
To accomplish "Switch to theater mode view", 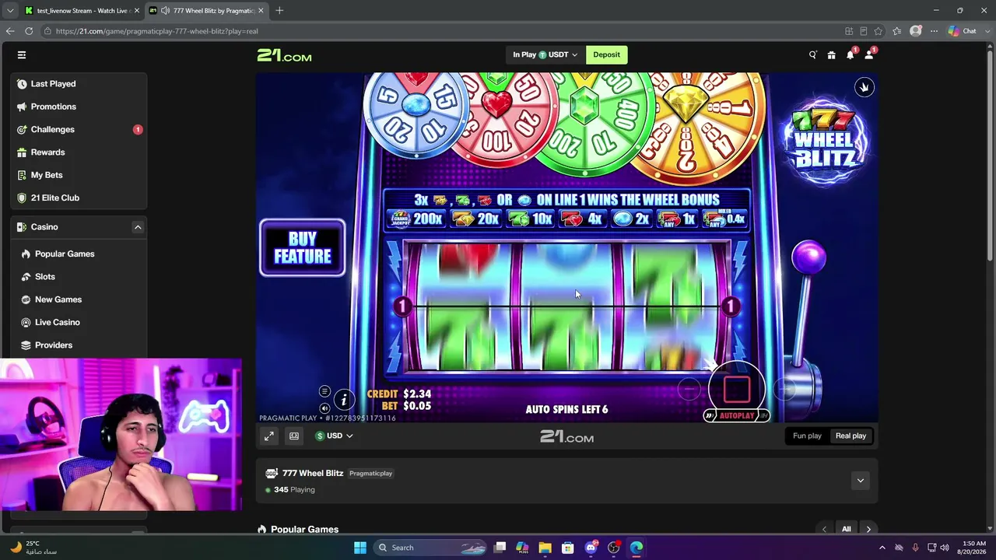I will point(294,436).
